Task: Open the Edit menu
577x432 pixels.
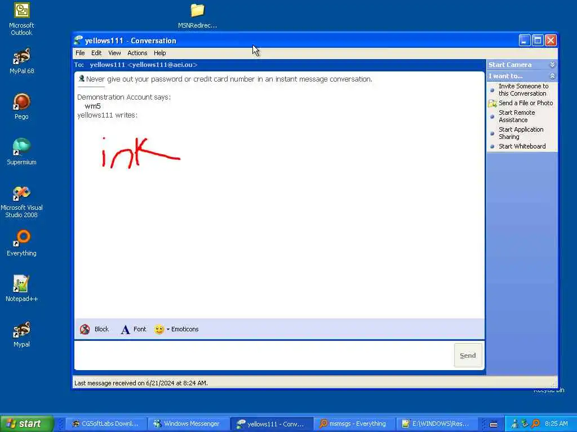Action: point(96,53)
